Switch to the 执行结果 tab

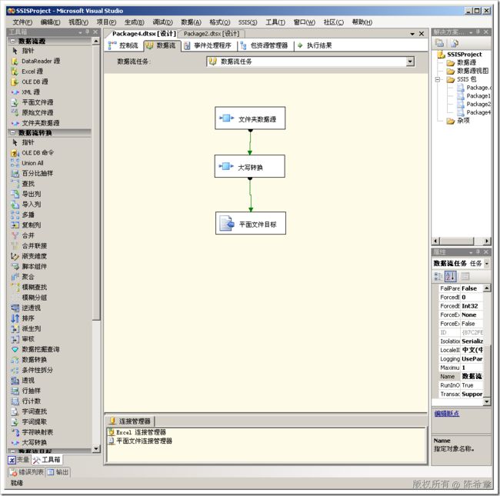coord(315,45)
